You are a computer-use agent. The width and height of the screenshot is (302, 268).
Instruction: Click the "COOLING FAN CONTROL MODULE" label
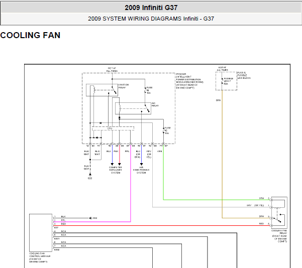pyautogui.click(x=40, y=257)
